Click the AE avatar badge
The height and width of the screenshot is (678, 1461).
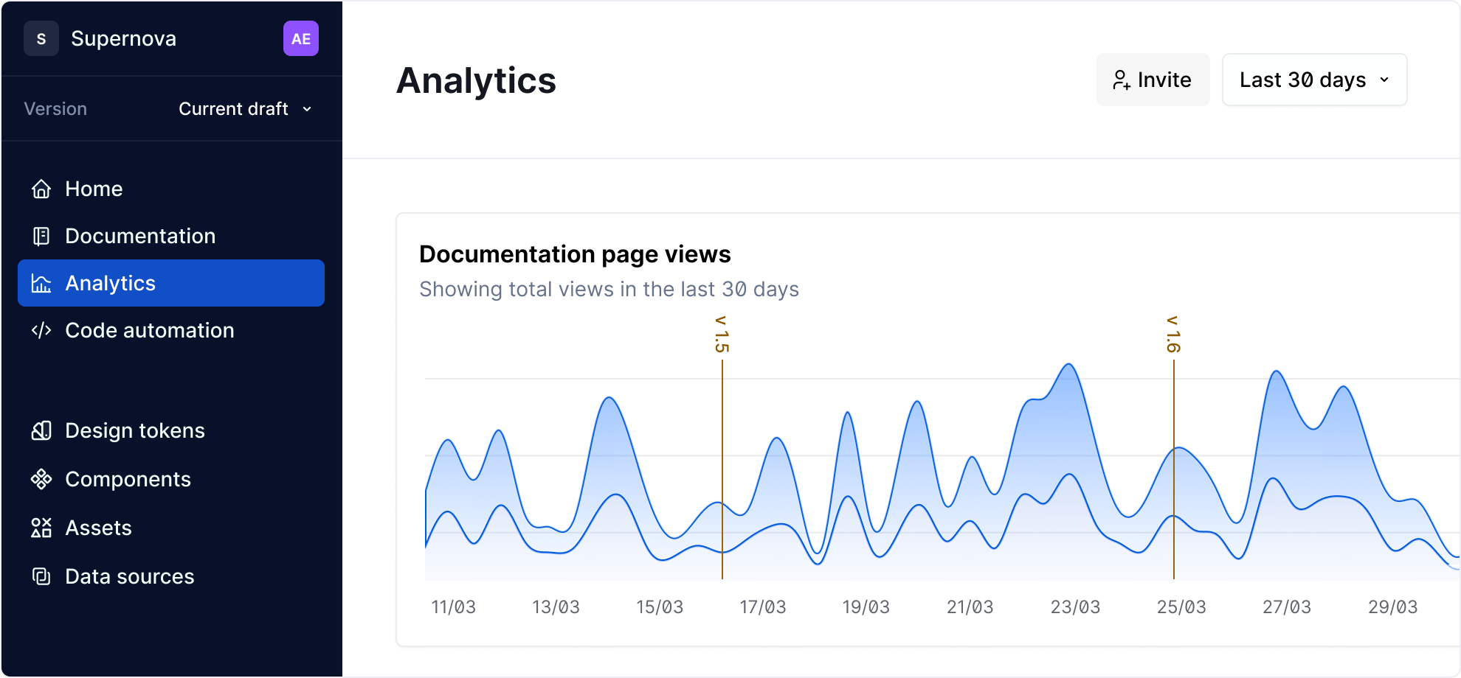301,38
